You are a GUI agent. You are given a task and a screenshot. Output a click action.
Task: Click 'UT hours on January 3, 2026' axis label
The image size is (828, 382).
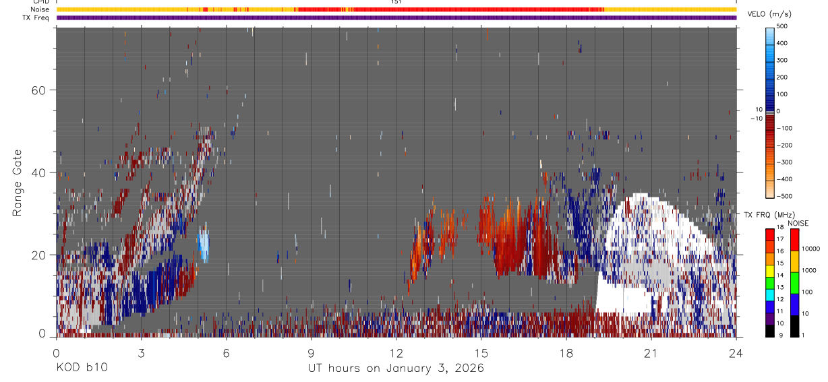pos(396,369)
